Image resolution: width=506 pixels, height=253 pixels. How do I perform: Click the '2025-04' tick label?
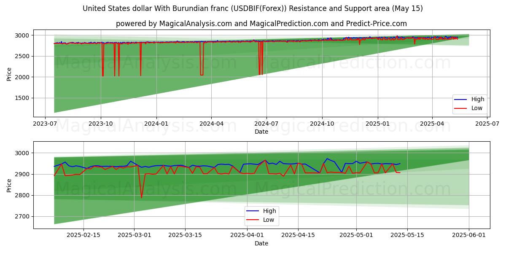tap(432, 124)
